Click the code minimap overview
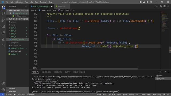This screenshot has width=171, height=96. coord(165,21)
